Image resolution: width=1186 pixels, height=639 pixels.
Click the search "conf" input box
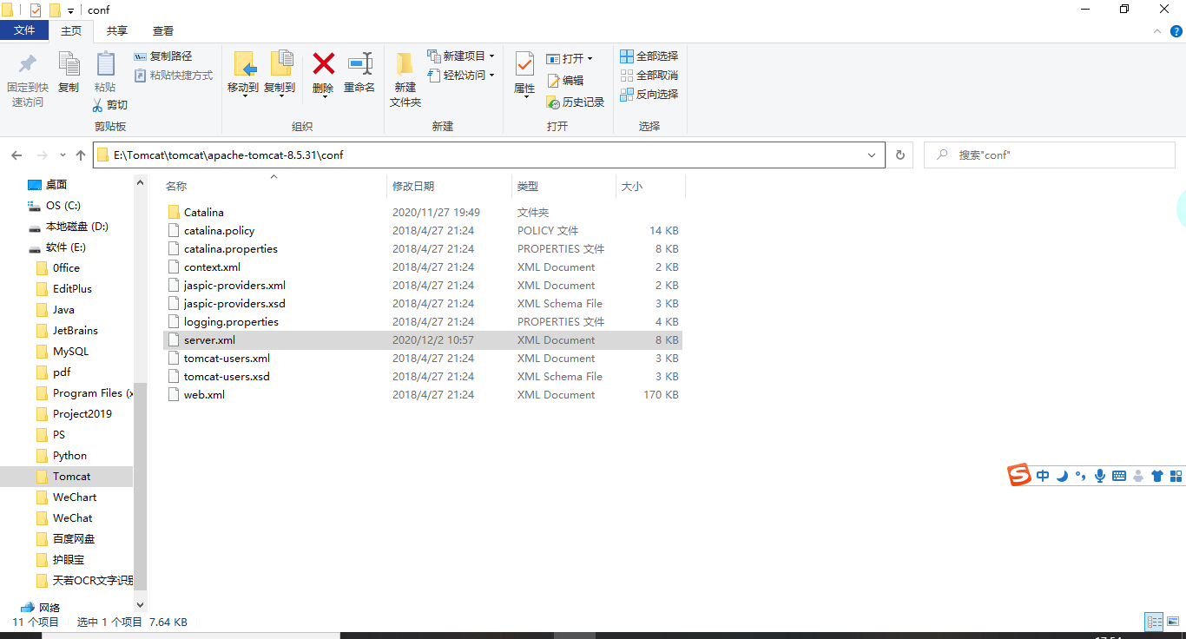1050,155
